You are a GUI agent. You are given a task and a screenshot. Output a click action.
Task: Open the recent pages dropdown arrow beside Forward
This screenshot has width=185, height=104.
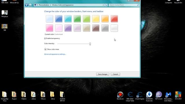tap(33, 5)
